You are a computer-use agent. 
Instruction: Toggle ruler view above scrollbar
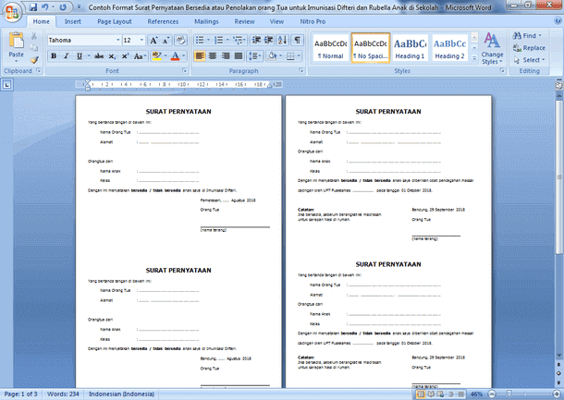[x=559, y=86]
